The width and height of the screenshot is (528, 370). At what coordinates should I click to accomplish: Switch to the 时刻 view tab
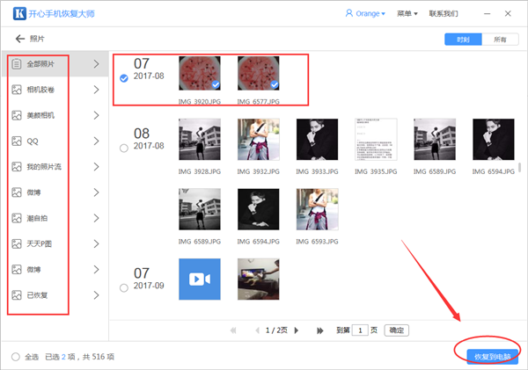coord(464,40)
